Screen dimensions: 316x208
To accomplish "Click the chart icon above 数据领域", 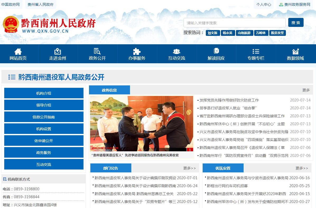I will (295, 51).
